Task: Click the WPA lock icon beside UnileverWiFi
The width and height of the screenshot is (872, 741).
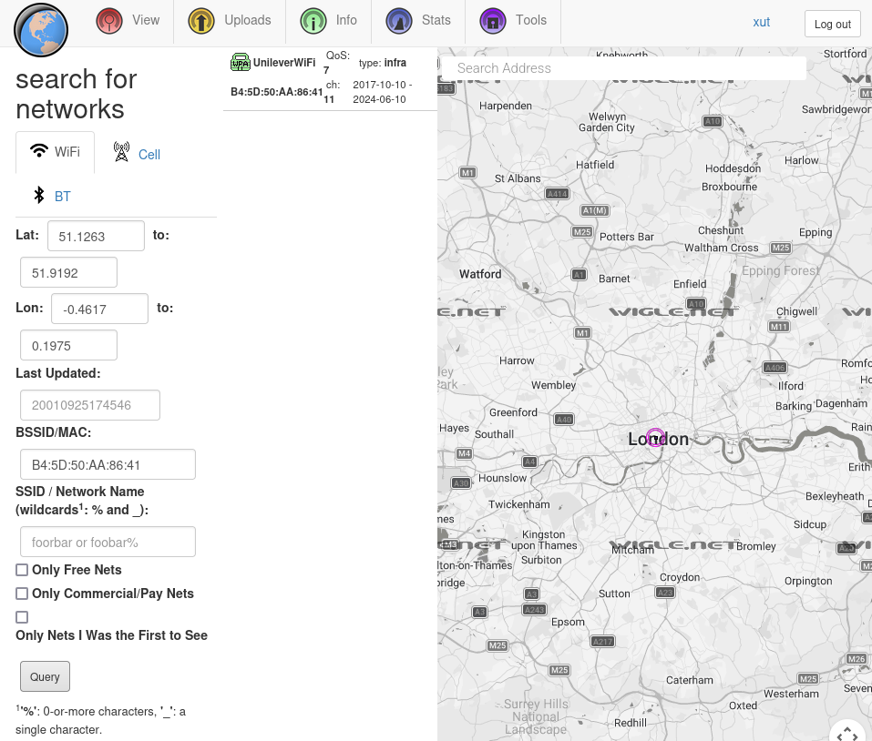Action: pyautogui.click(x=241, y=62)
